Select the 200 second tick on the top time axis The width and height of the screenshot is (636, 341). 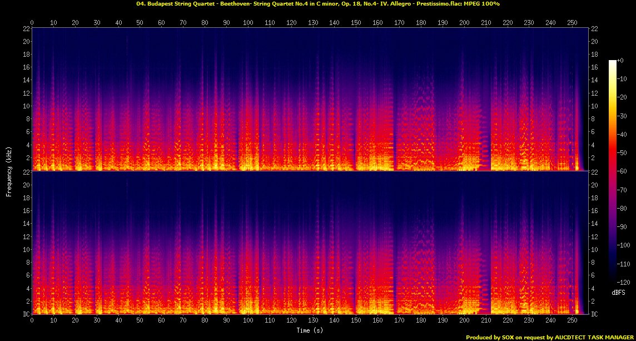click(464, 23)
